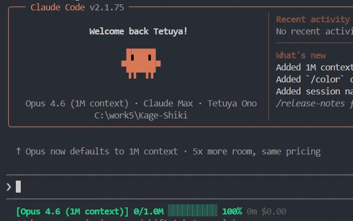The height and width of the screenshot is (221, 353).
Task: Click Opus 4.6 (1M context) in welcome box
Action: click(77, 104)
